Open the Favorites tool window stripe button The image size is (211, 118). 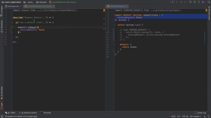pos(2,93)
